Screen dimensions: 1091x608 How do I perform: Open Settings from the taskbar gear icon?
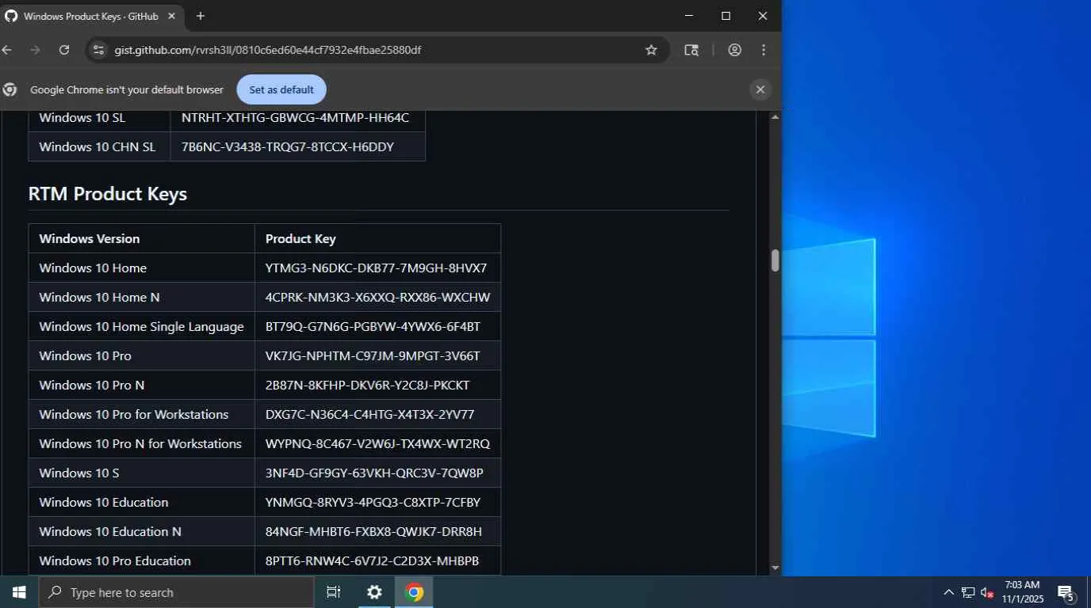[374, 592]
